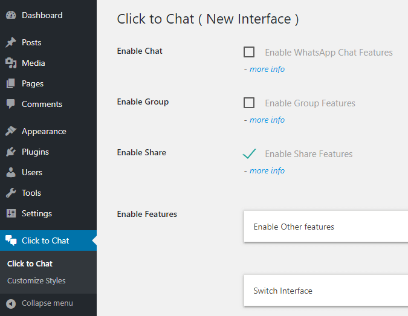The width and height of the screenshot is (408, 316).
Task: Tick the Enable Group Features checkbox
Action: [x=249, y=103]
